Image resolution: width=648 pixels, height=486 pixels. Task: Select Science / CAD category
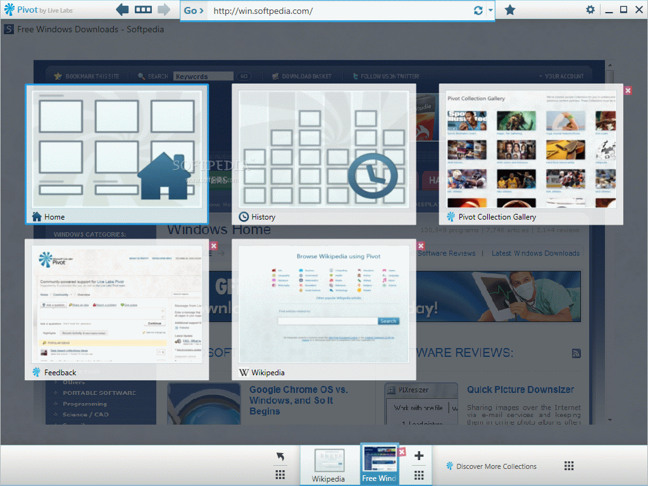(85, 414)
